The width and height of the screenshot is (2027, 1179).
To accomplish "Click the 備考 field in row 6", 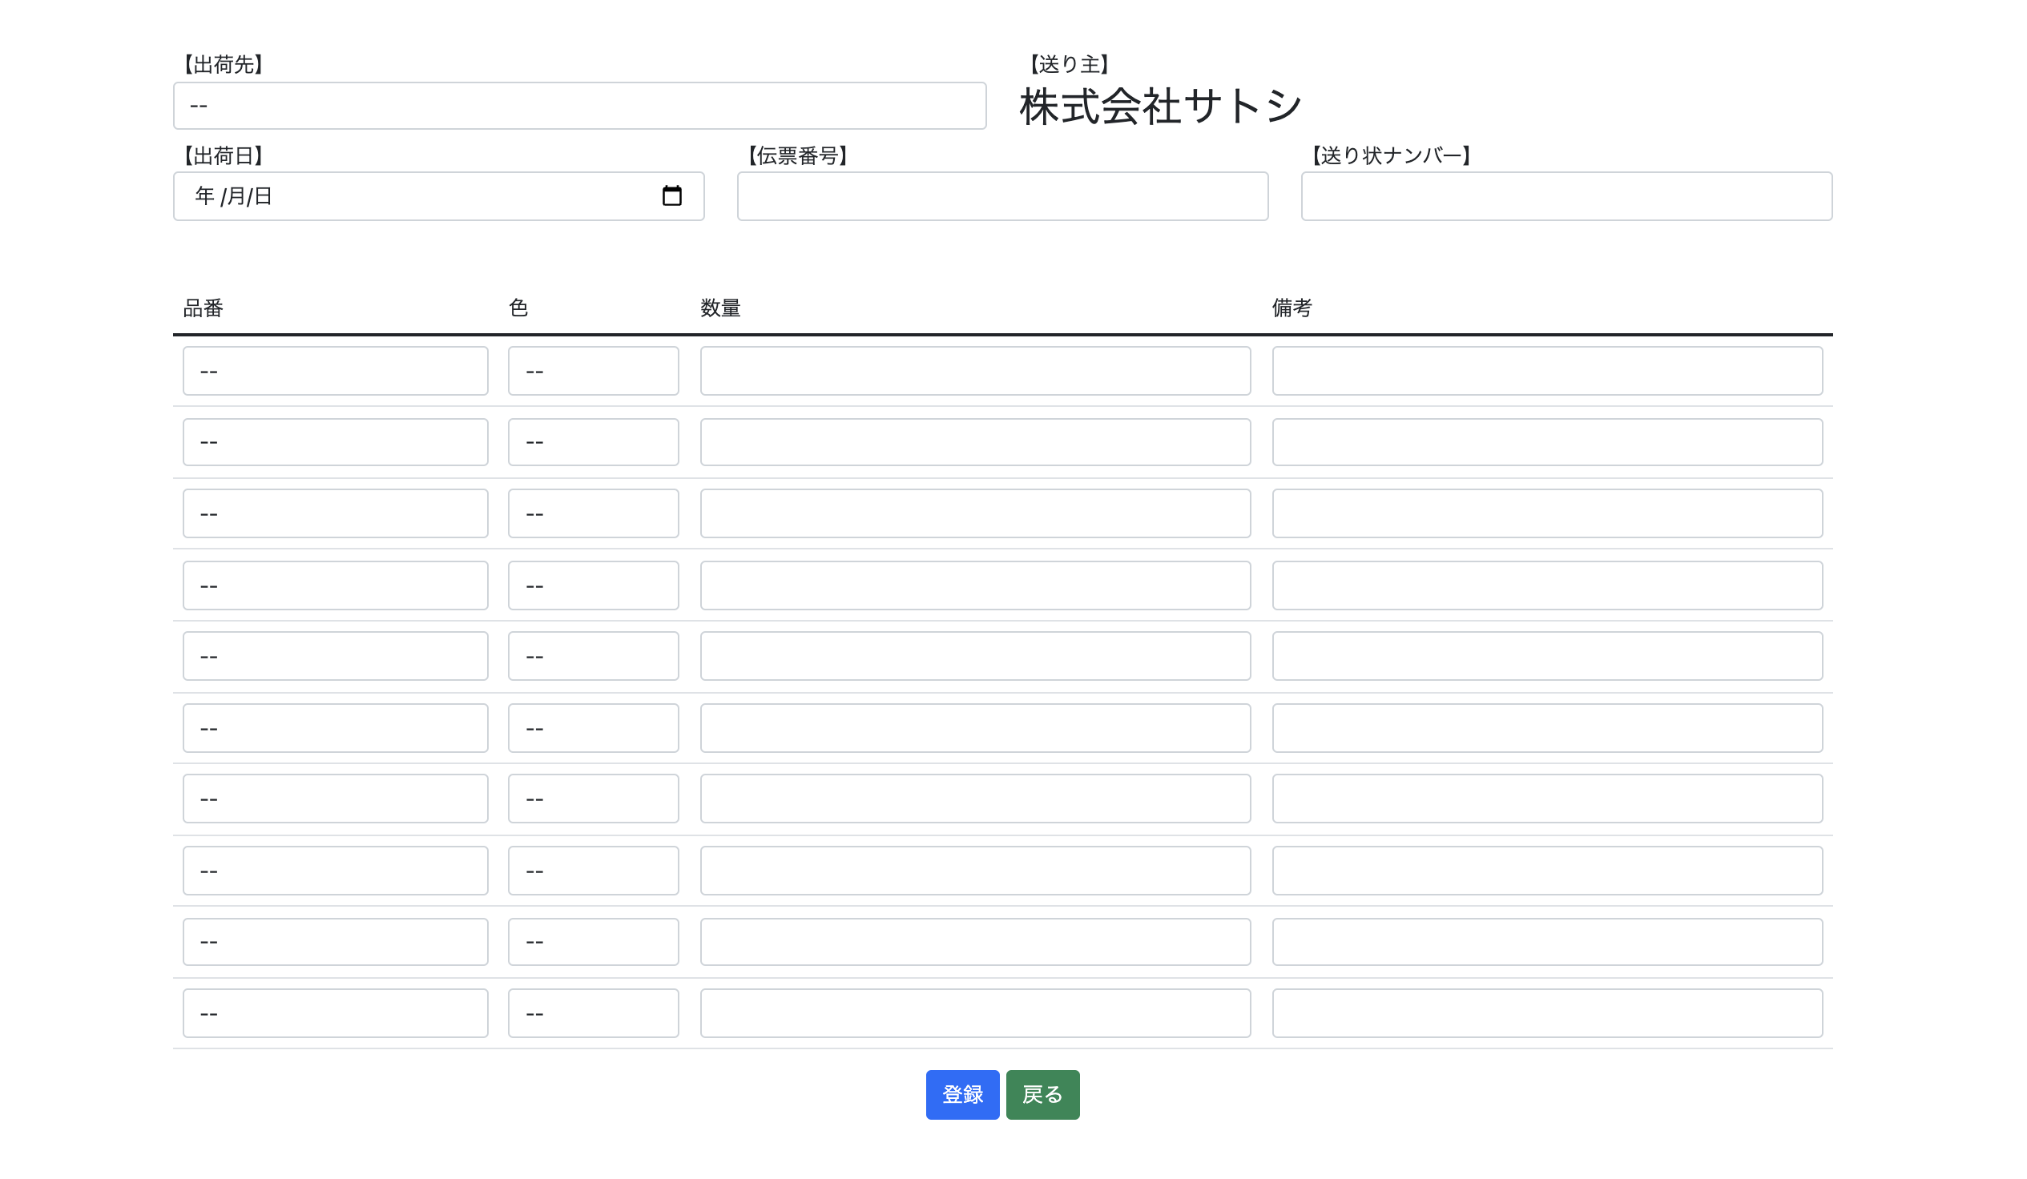I will (1547, 728).
